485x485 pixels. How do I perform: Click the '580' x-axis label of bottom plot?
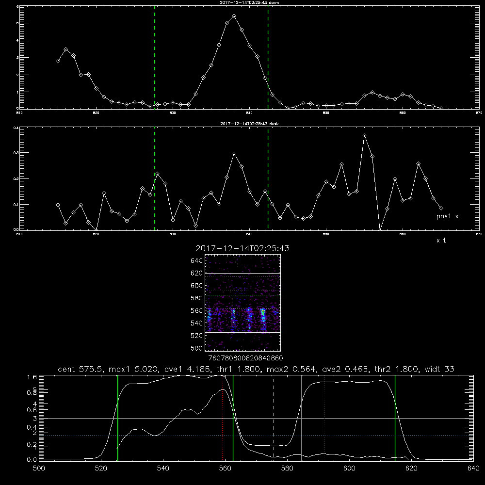click(287, 469)
